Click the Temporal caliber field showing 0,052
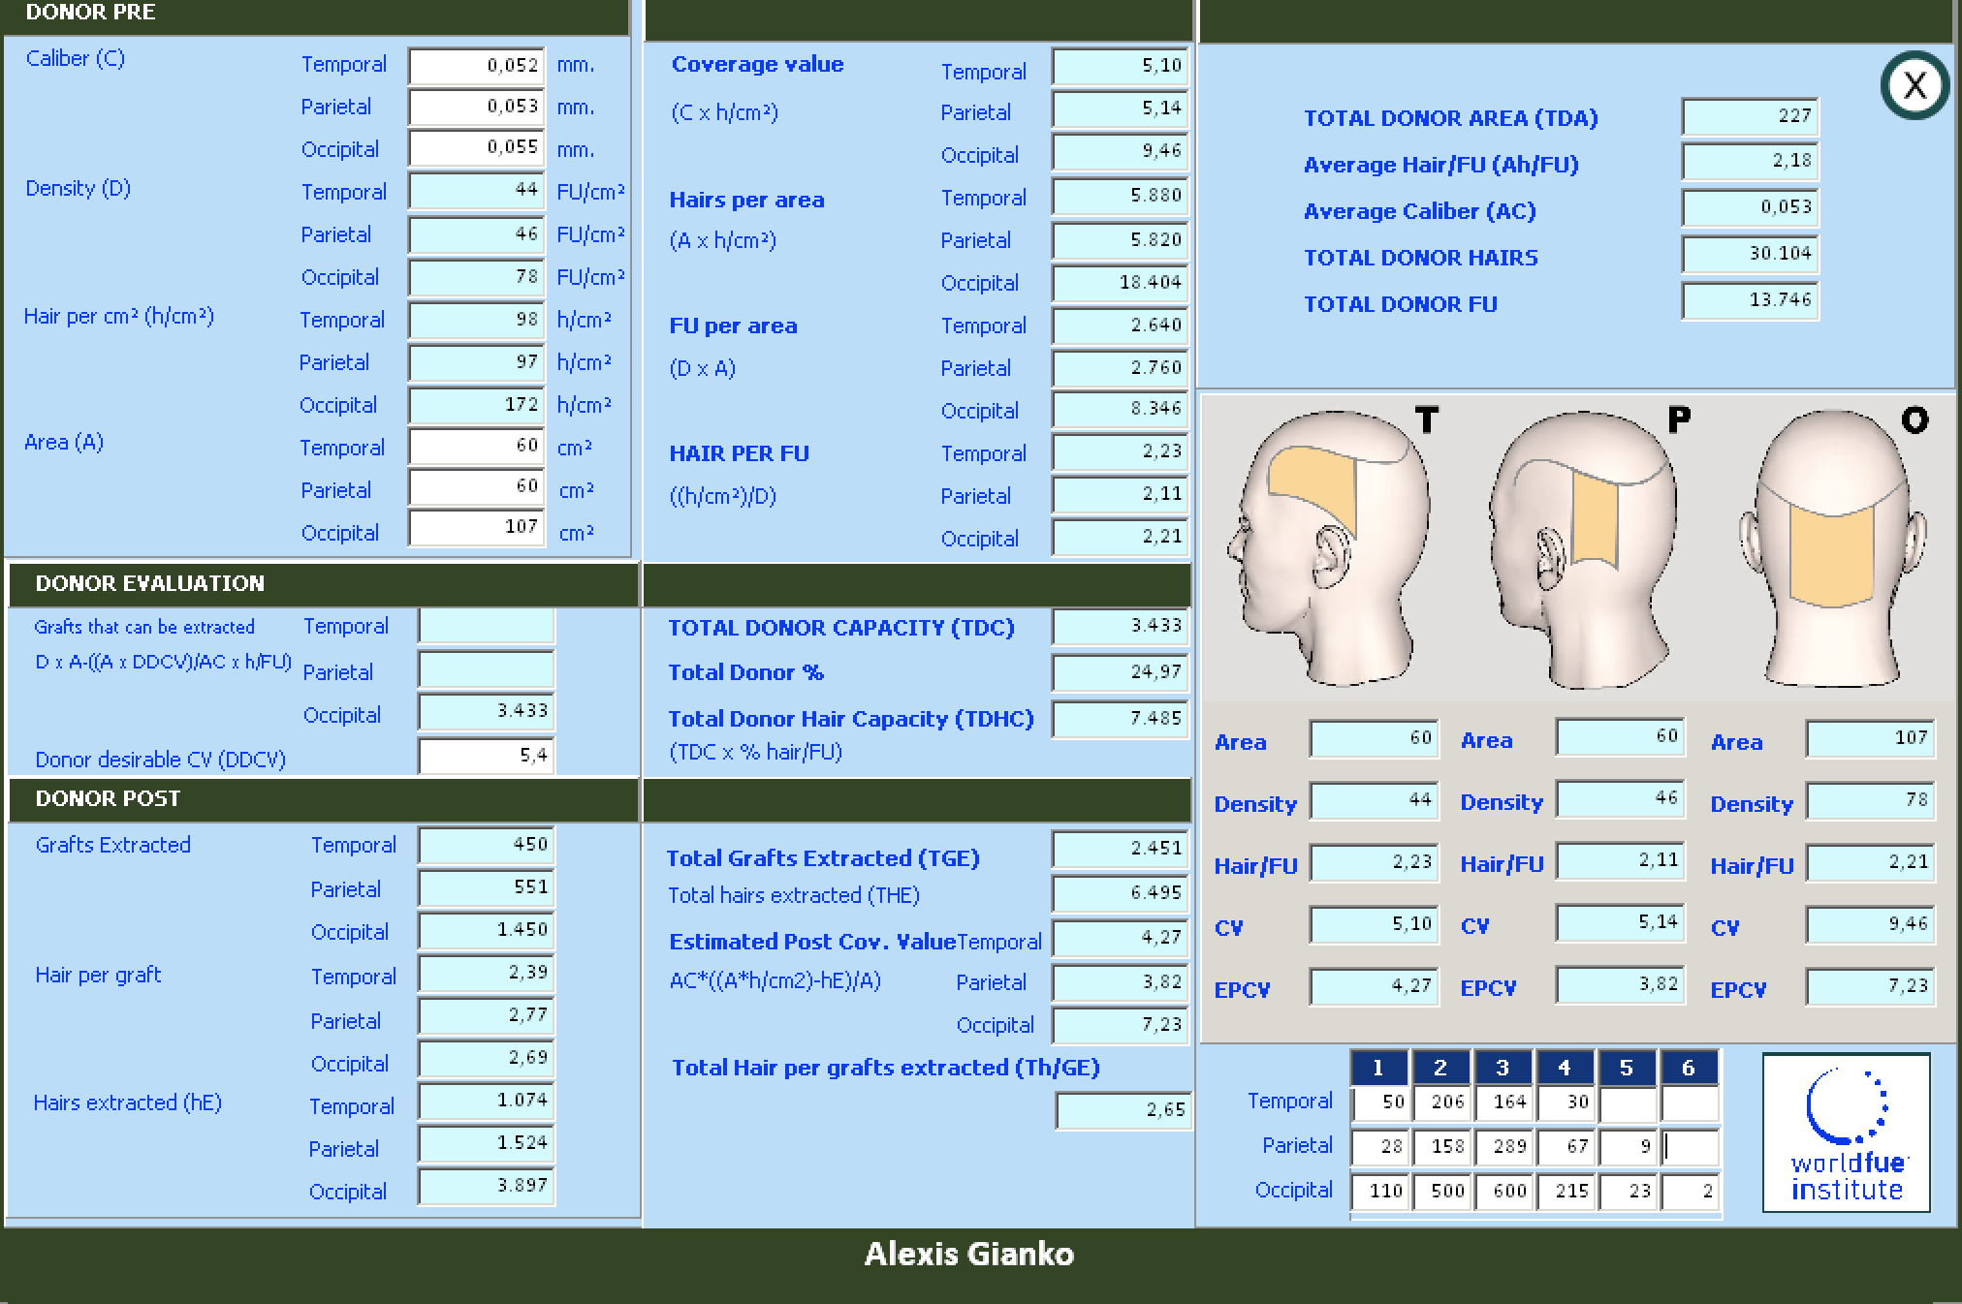Viewport: 1962px width, 1304px height. (x=476, y=66)
